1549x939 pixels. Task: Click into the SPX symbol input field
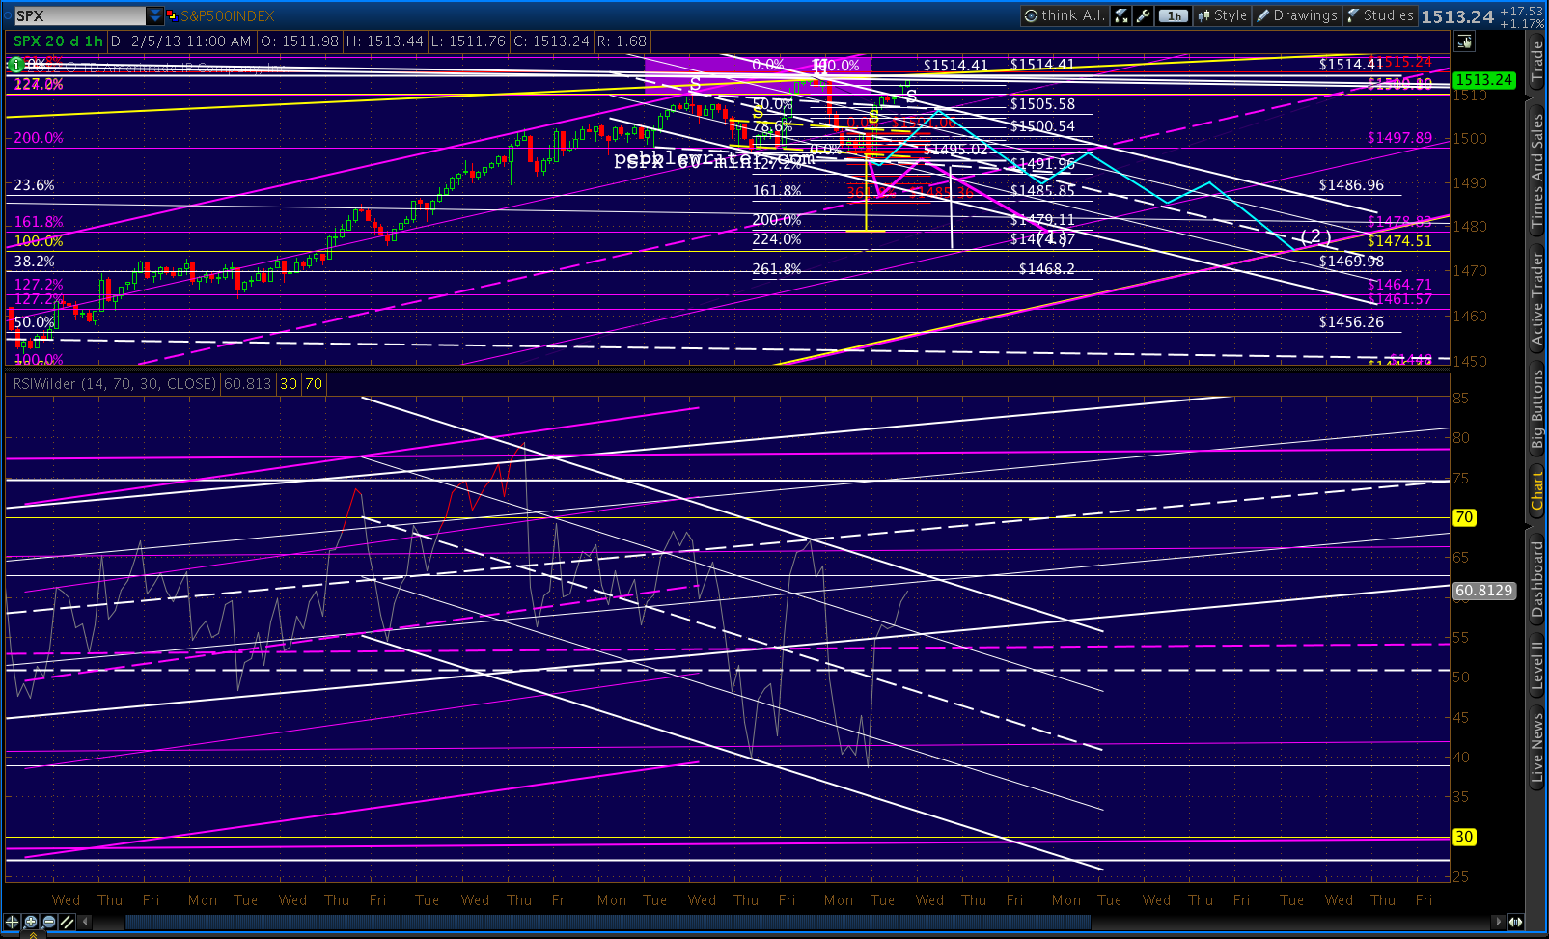79,15
